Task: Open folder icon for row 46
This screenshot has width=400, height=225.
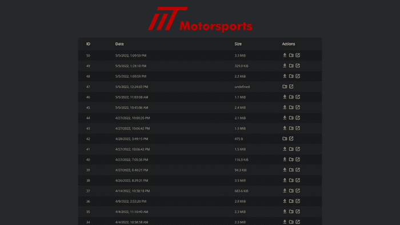Action: click(x=291, y=97)
